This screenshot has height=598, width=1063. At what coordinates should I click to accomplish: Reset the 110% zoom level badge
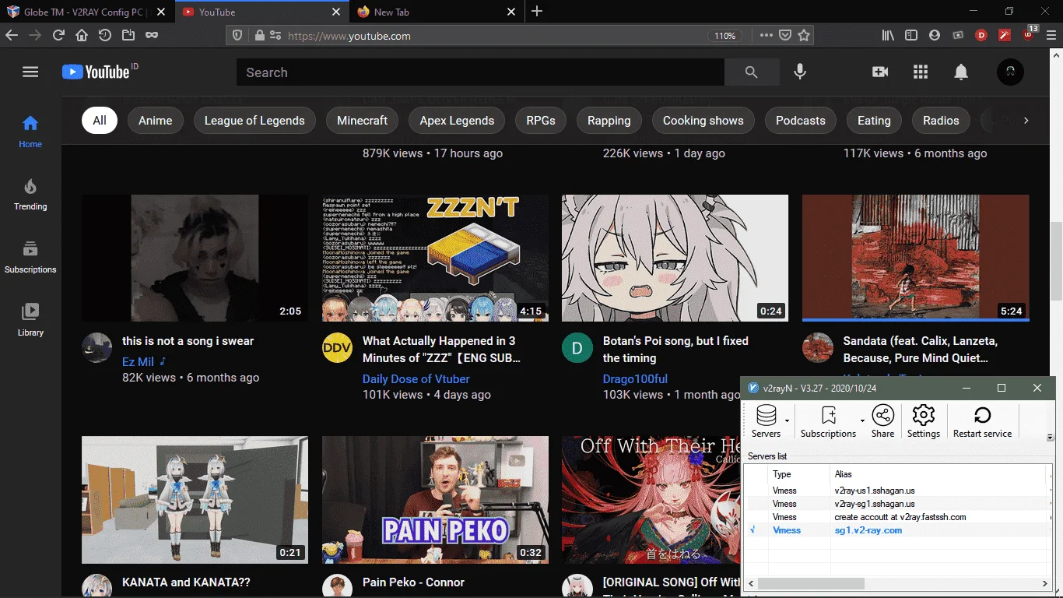point(724,36)
